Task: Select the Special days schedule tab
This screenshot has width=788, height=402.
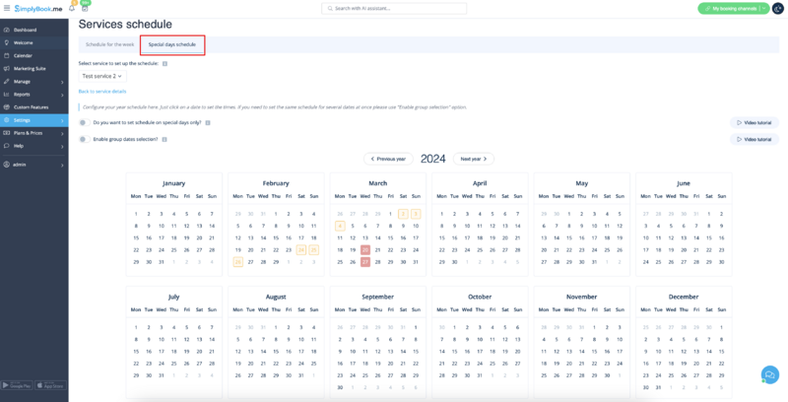Action: pos(172,44)
